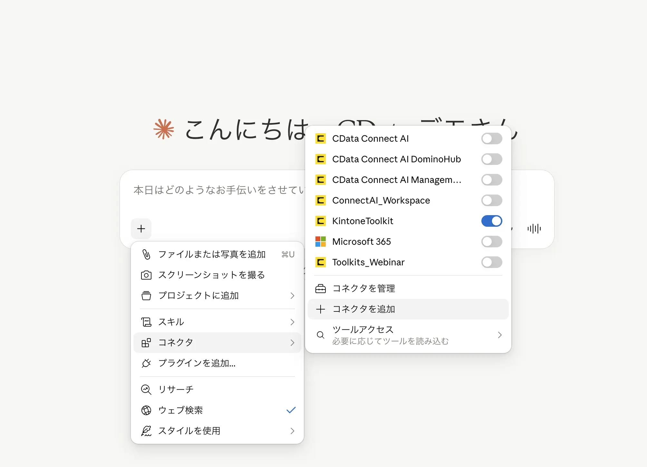Viewport: 647px width, 467px height.
Task: Click the CData Connect AI DominoHub label
Action: click(397, 159)
